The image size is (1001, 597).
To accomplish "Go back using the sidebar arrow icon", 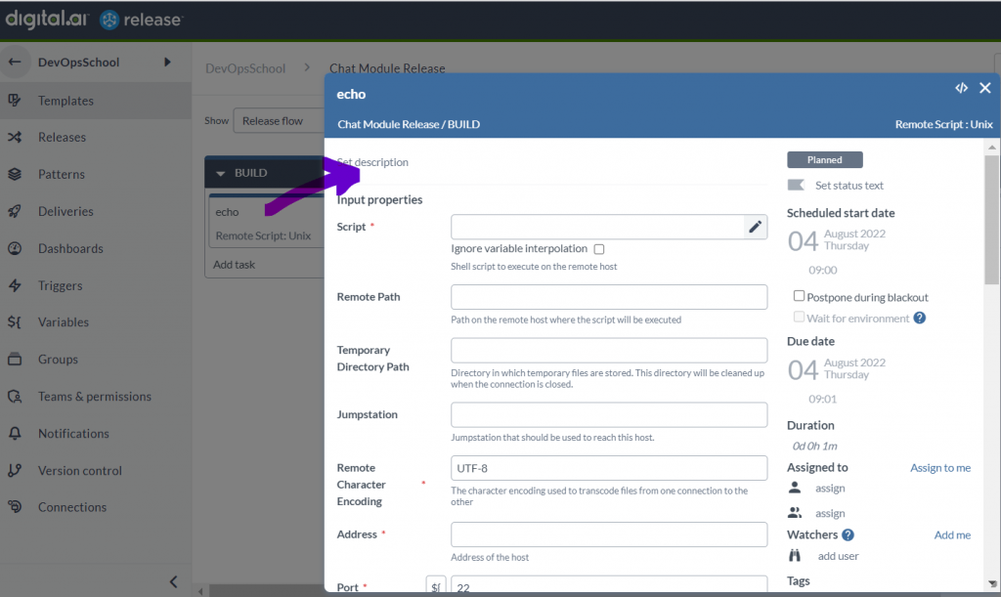I will pos(15,63).
